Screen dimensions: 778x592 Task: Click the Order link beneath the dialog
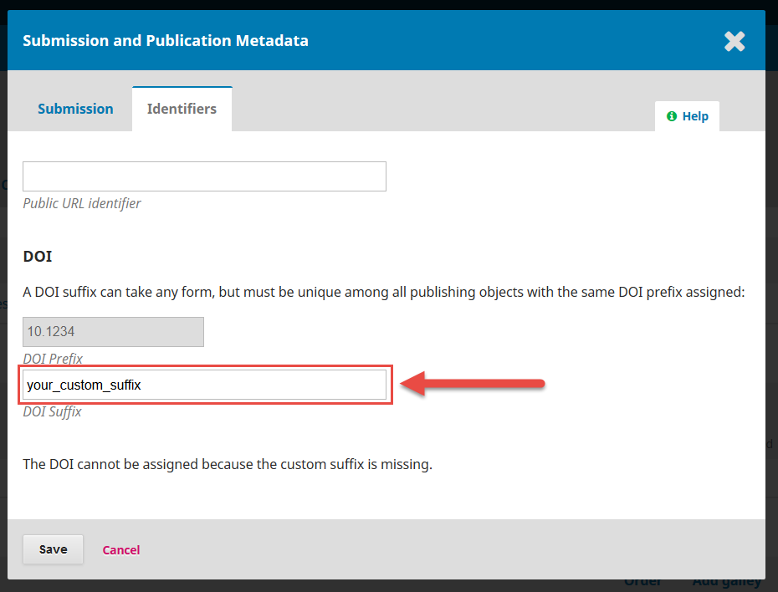642,580
